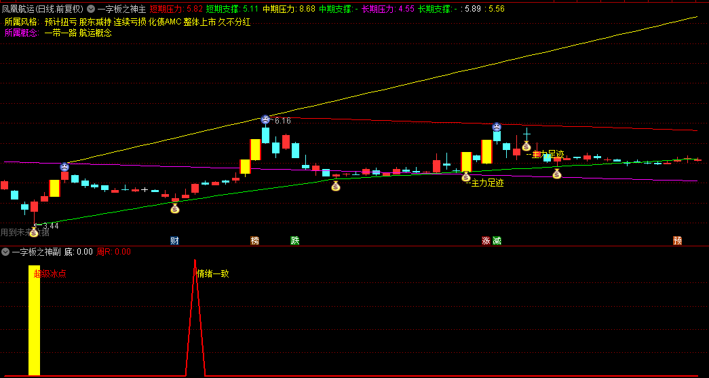Screen dimensions: 709x378
Task: Click the money bag above the upper 主力足迹 label
Action: 526,146
